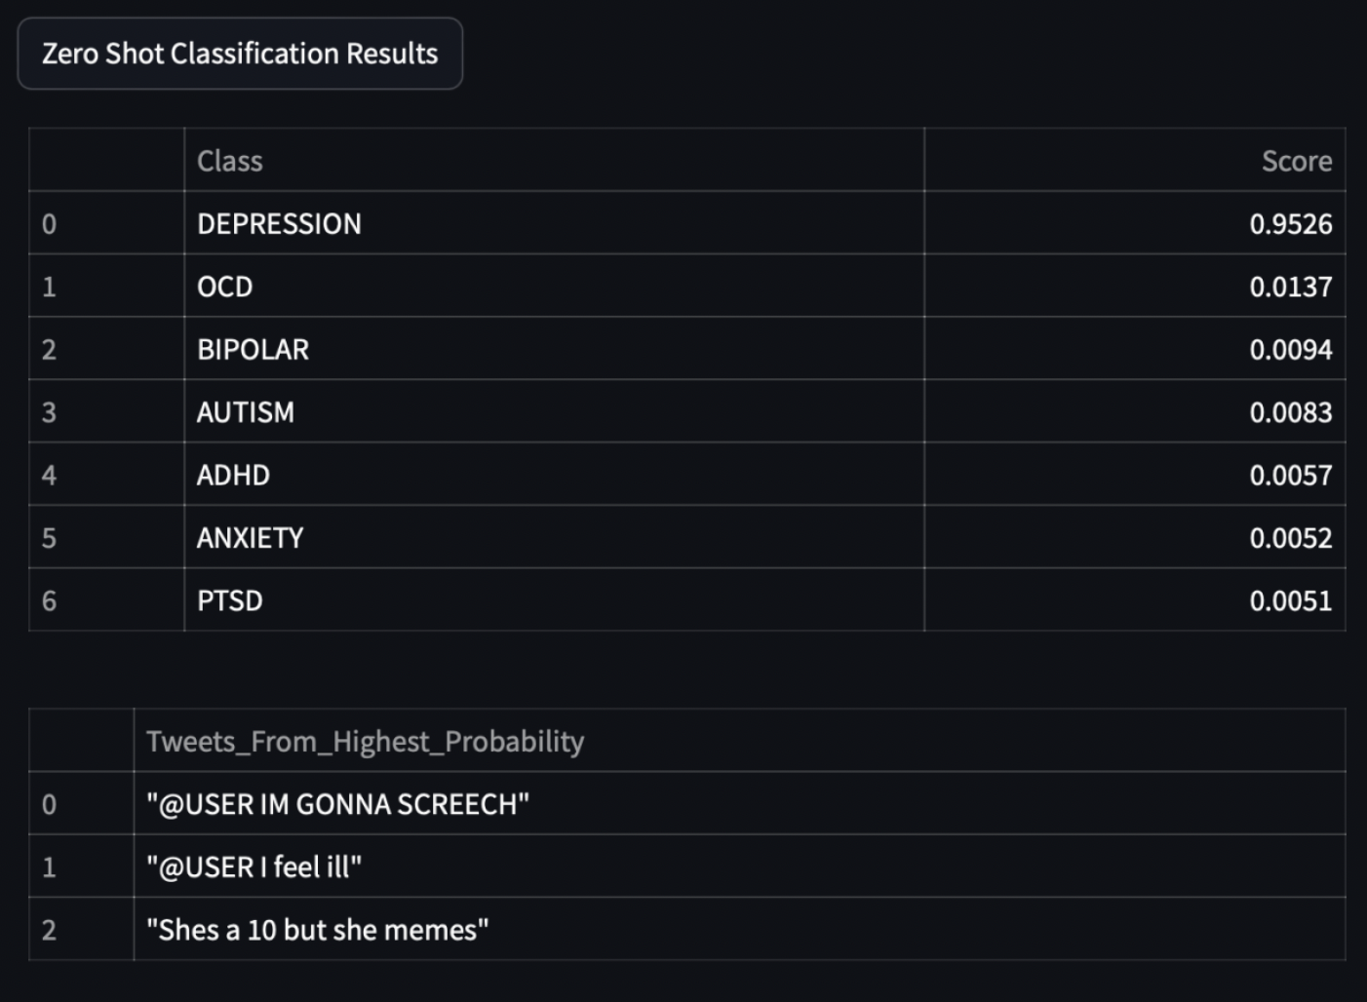Viewport: 1367px width, 1002px height.
Task: Select the AUTISM class cell
Action: (x=246, y=412)
